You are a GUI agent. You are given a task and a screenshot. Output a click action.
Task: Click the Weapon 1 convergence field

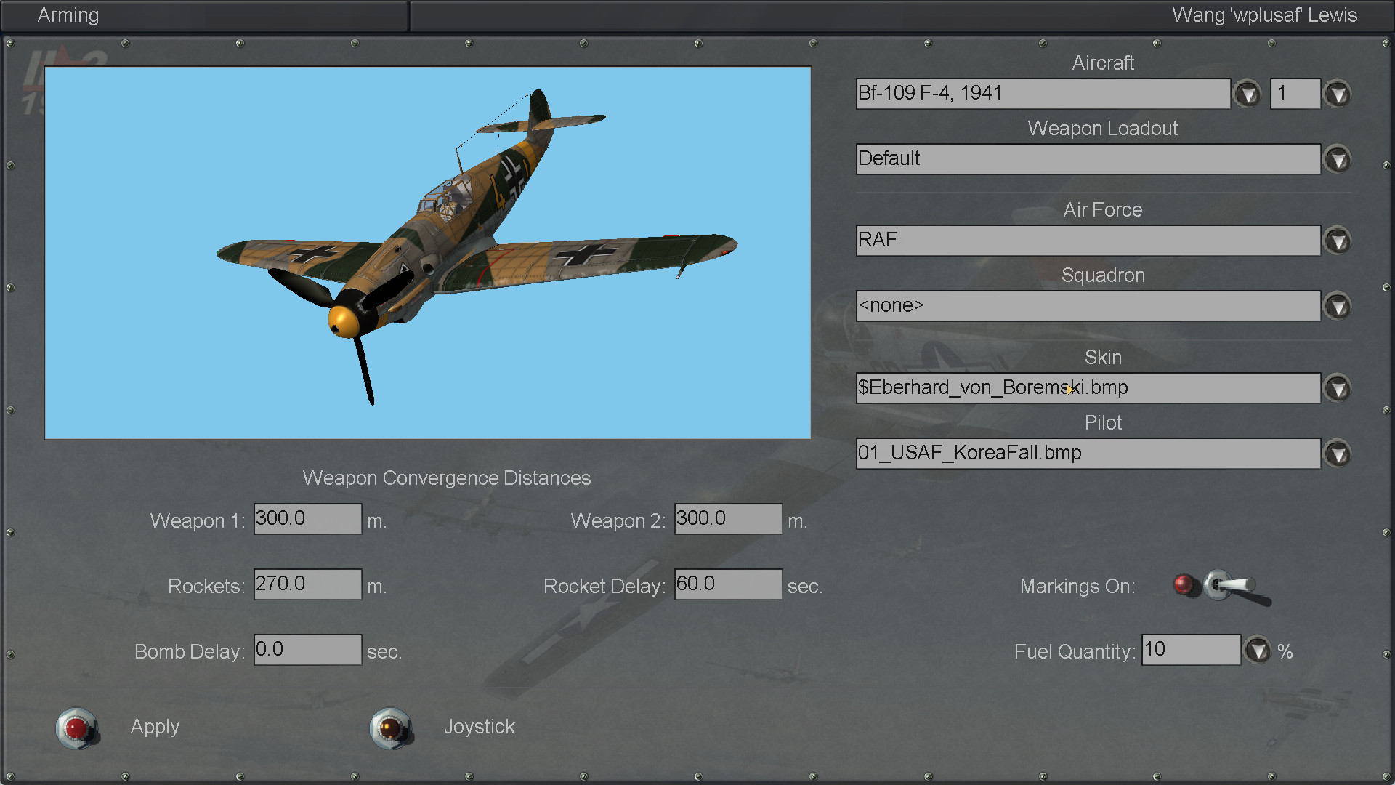tap(307, 519)
